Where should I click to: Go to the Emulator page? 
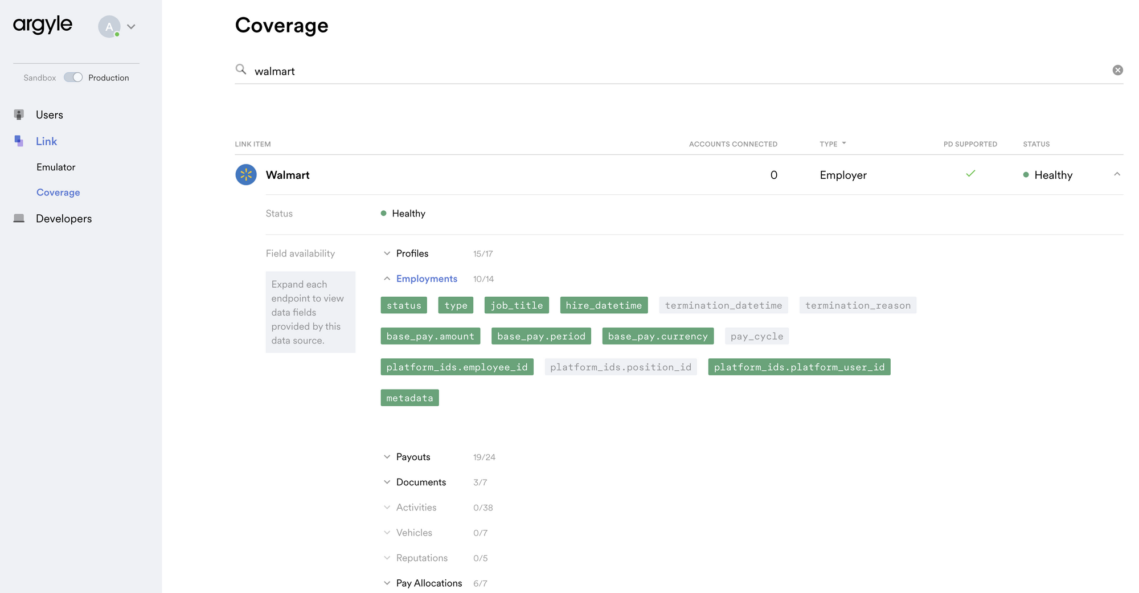coord(56,167)
